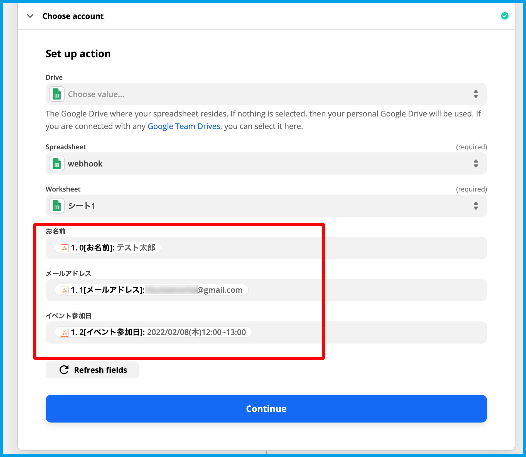Open the Spreadsheet dropdown arrows
The height and width of the screenshot is (457, 526).
476,164
